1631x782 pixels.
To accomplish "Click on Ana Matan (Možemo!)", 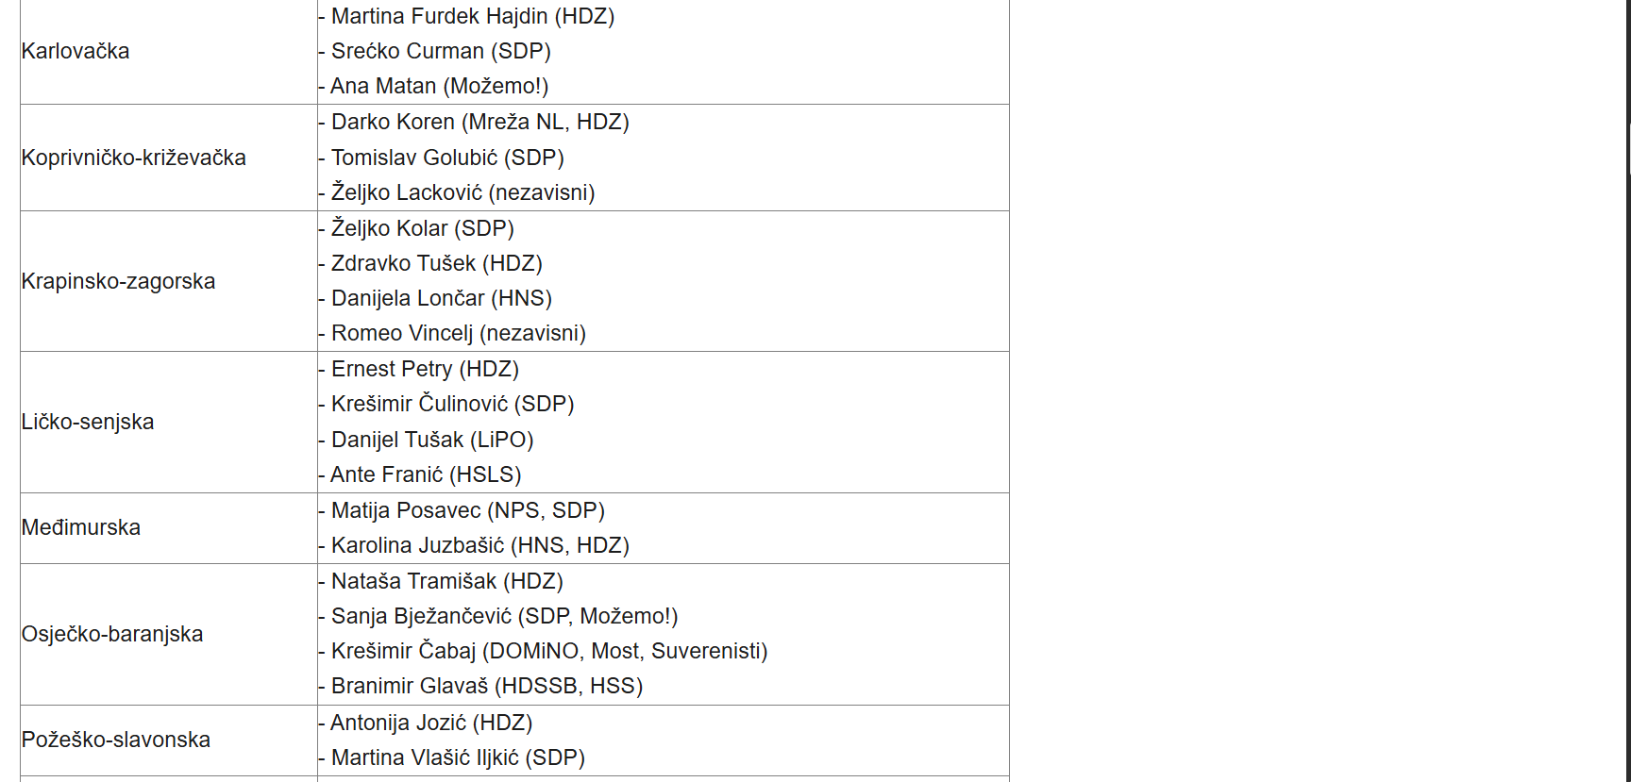I will 439,87.
